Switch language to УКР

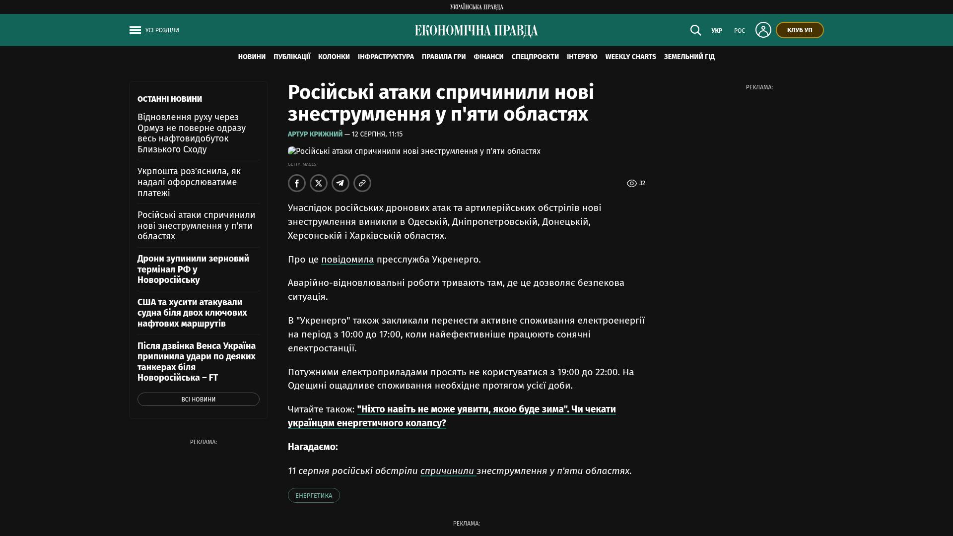coord(717,31)
